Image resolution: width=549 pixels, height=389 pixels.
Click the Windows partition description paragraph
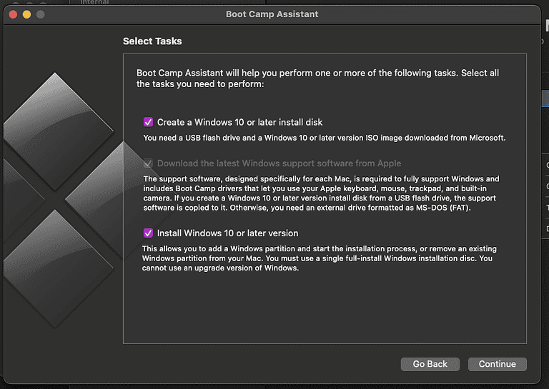click(319, 258)
